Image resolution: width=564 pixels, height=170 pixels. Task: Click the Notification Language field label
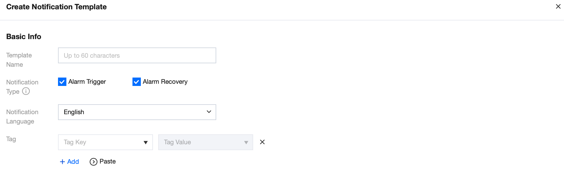coord(22,117)
